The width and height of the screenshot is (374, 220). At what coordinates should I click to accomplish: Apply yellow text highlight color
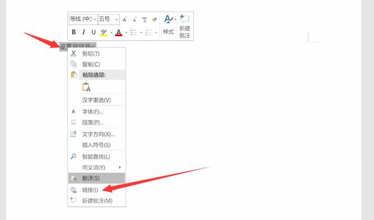pos(104,32)
